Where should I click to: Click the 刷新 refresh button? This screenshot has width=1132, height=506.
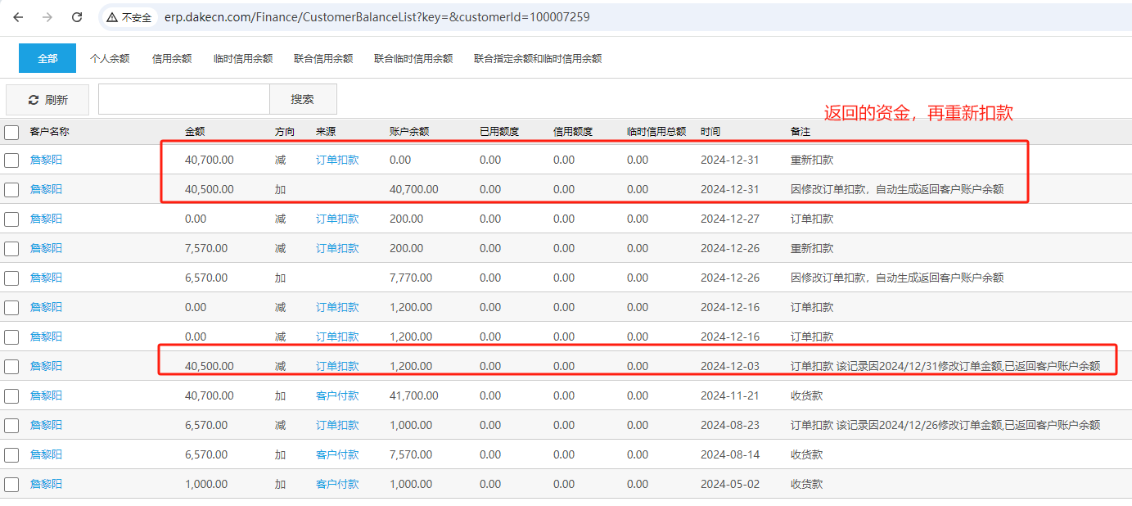(47, 100)
